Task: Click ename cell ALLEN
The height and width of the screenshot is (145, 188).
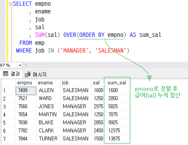Action: 48,91
